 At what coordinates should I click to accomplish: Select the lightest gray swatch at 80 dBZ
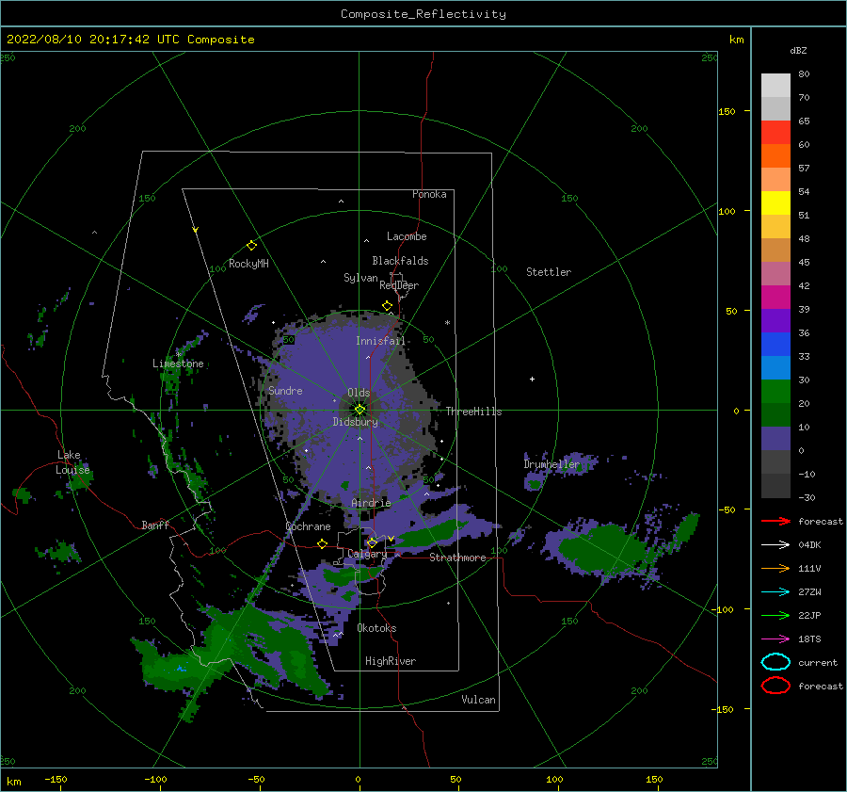(x=775, y=86)
